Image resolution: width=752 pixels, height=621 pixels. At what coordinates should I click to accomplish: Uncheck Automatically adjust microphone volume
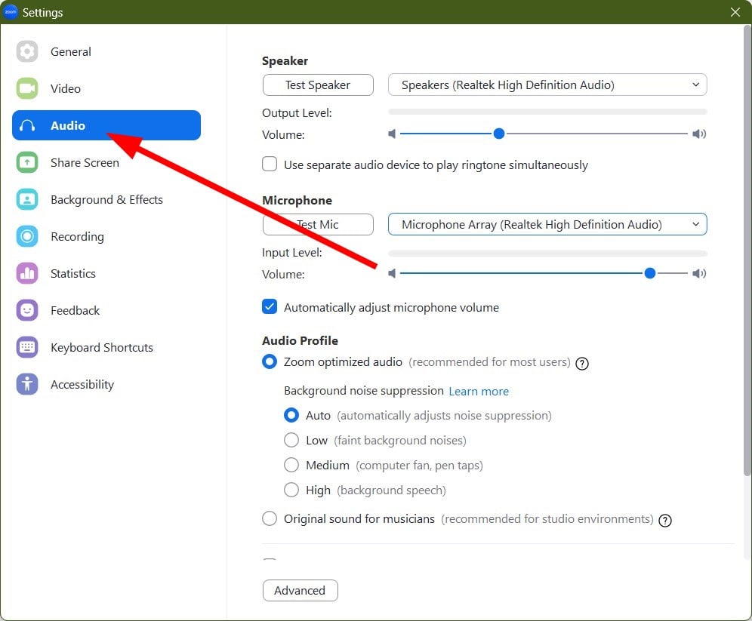point(270,306)
